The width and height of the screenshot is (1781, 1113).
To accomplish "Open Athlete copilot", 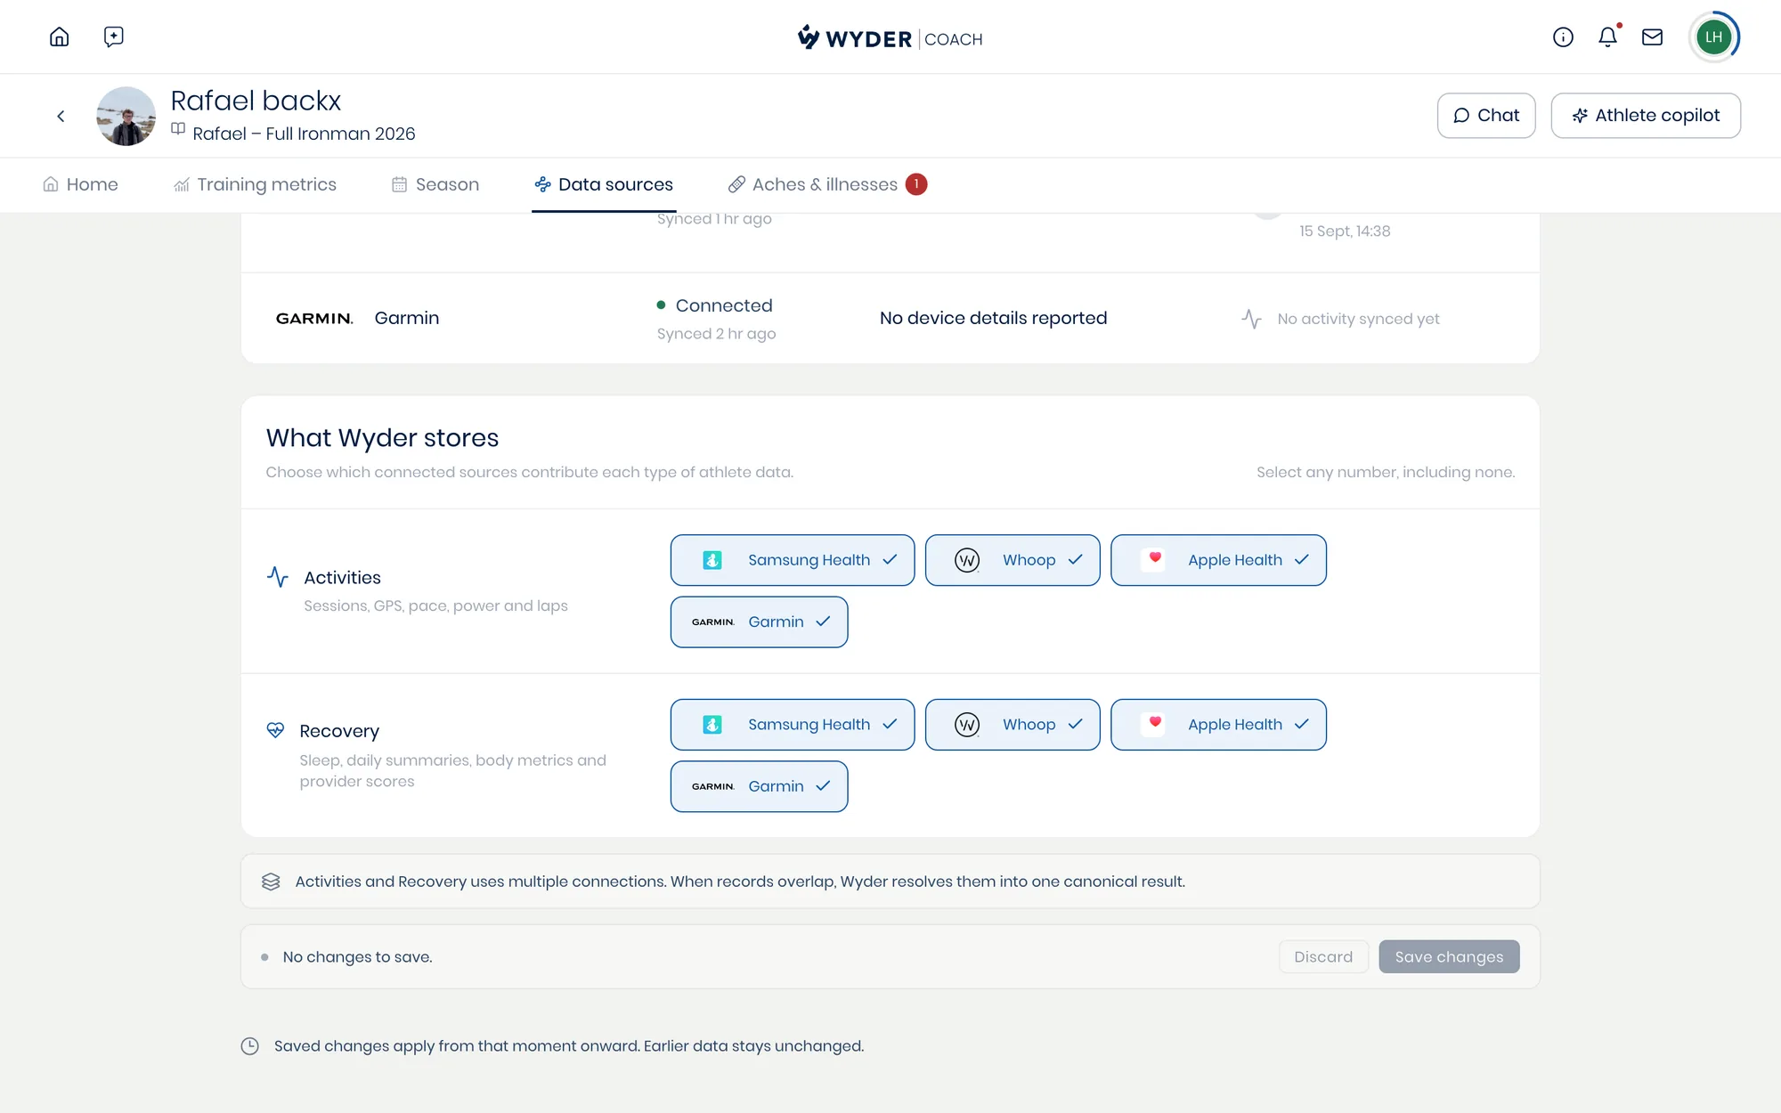I will (1645, 116).
